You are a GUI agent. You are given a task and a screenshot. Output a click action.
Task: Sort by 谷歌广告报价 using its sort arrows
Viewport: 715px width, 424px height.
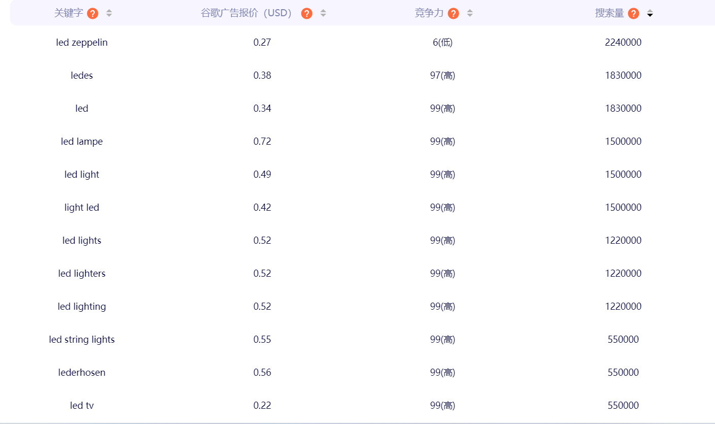[323, 14]
